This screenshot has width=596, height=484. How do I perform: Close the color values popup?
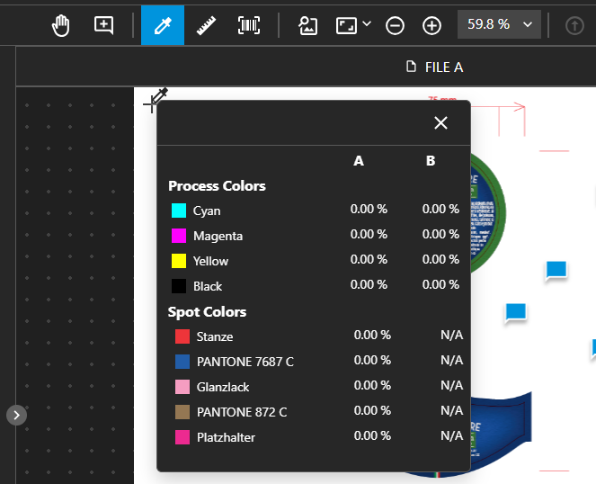440,123
